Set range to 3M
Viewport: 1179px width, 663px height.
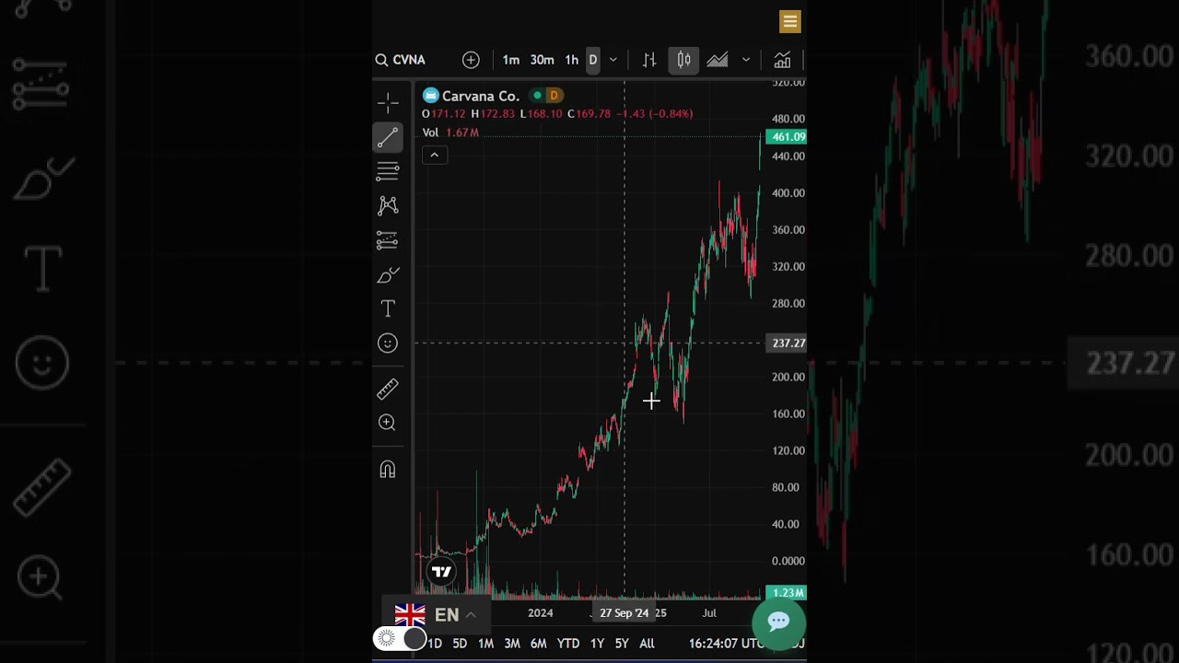(x=512, y=644)
